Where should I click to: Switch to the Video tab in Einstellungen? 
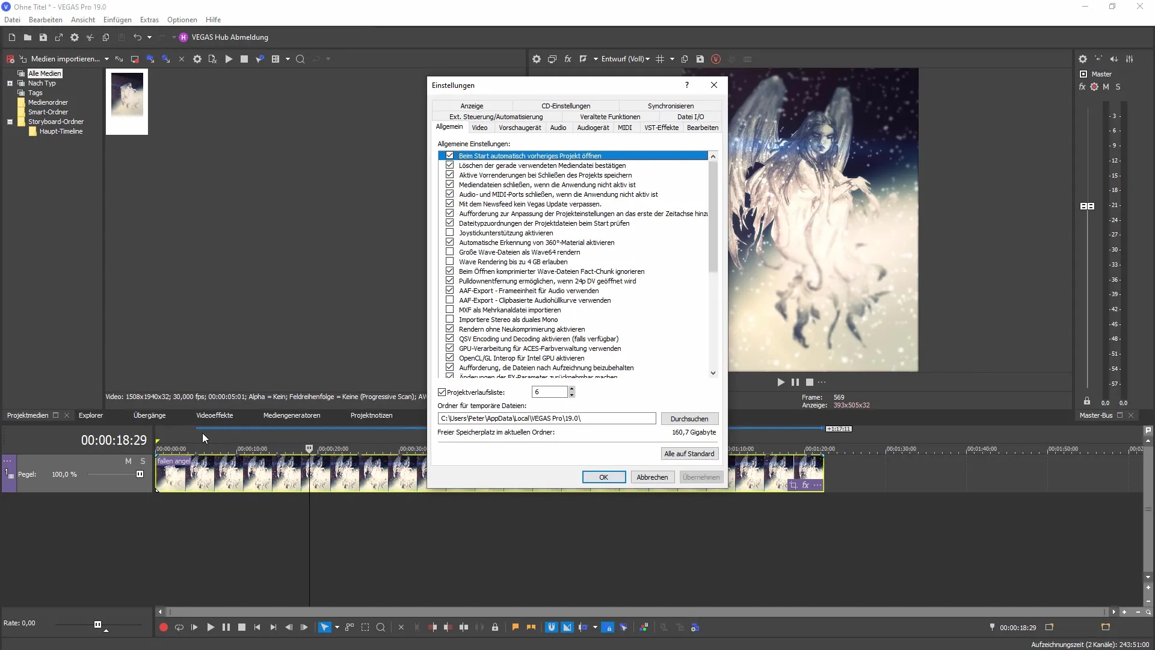[479, 128]
